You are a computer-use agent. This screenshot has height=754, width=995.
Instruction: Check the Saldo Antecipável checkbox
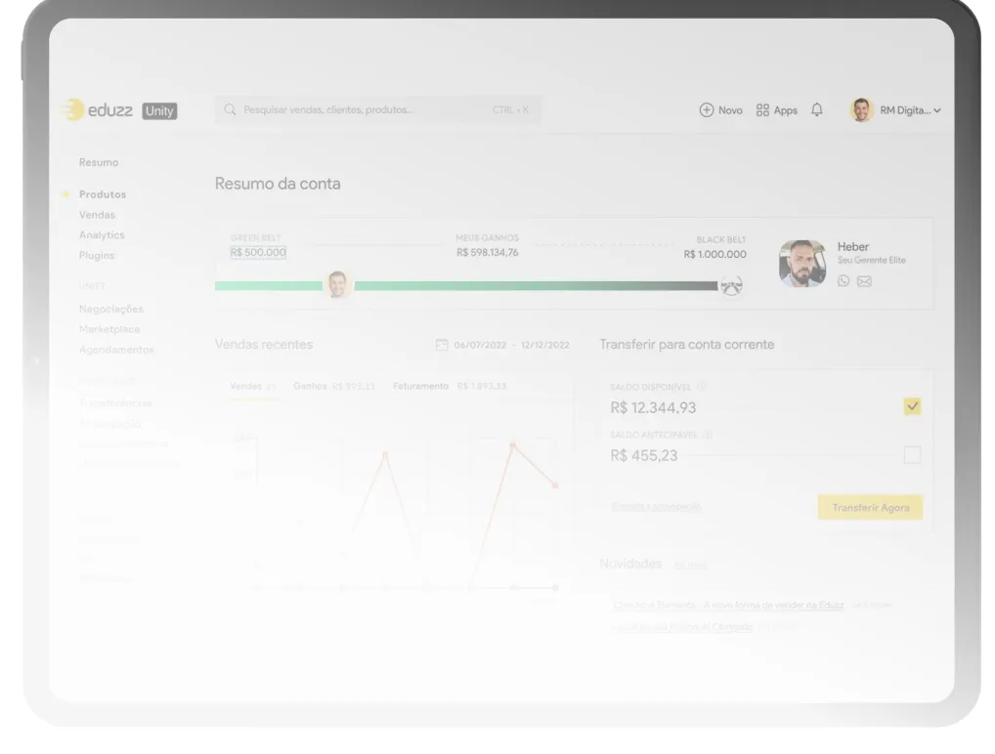(x=912, y=454)
